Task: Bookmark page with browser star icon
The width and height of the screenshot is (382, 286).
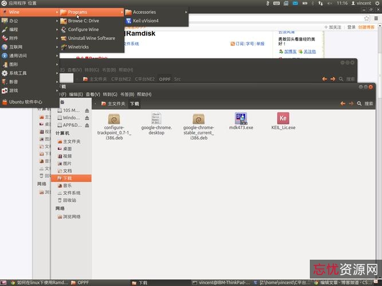Action: click(367, 18)
